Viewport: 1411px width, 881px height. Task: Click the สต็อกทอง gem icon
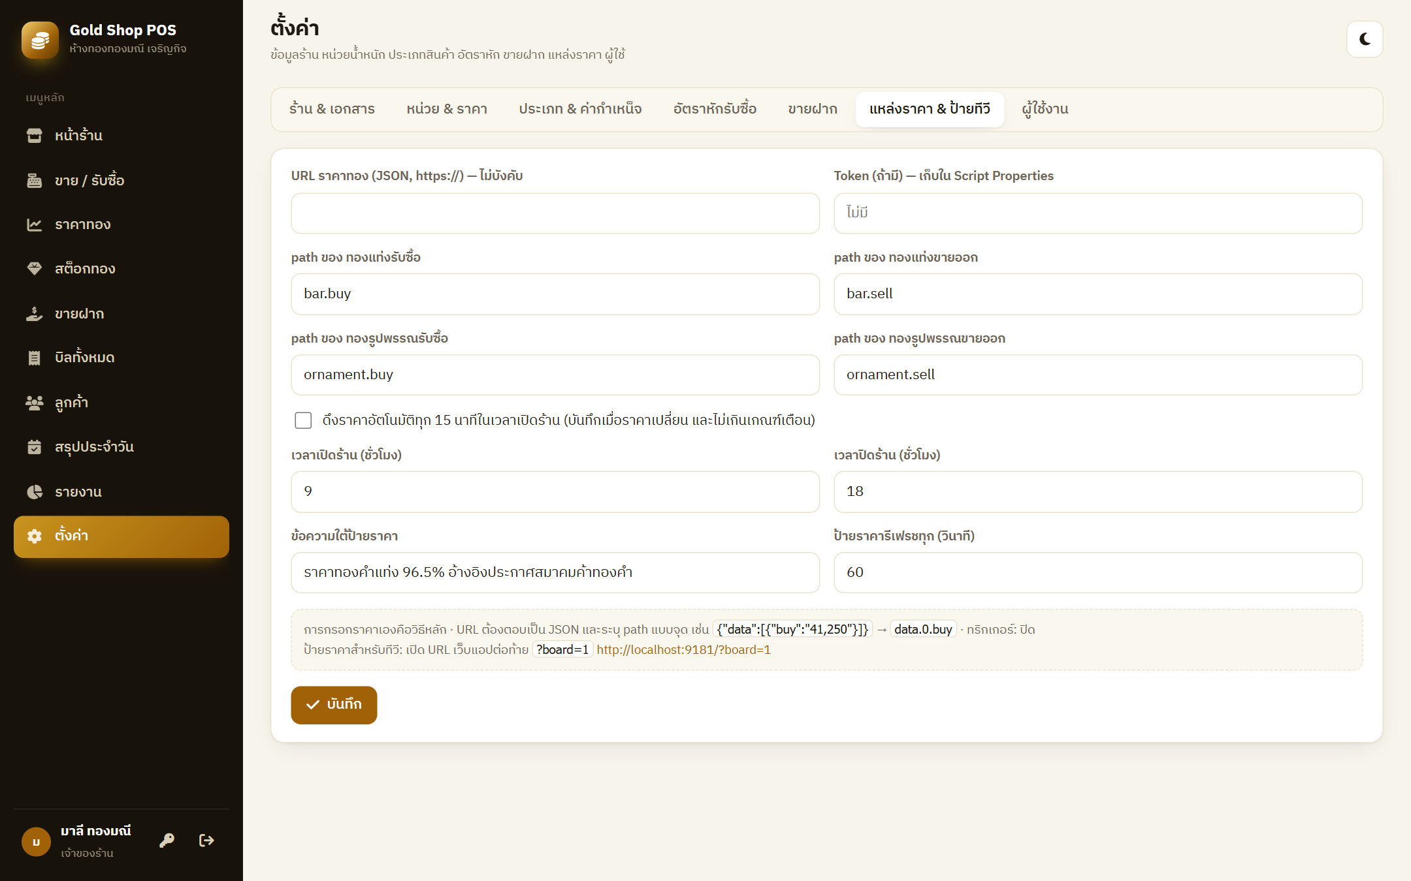[34, 269]
